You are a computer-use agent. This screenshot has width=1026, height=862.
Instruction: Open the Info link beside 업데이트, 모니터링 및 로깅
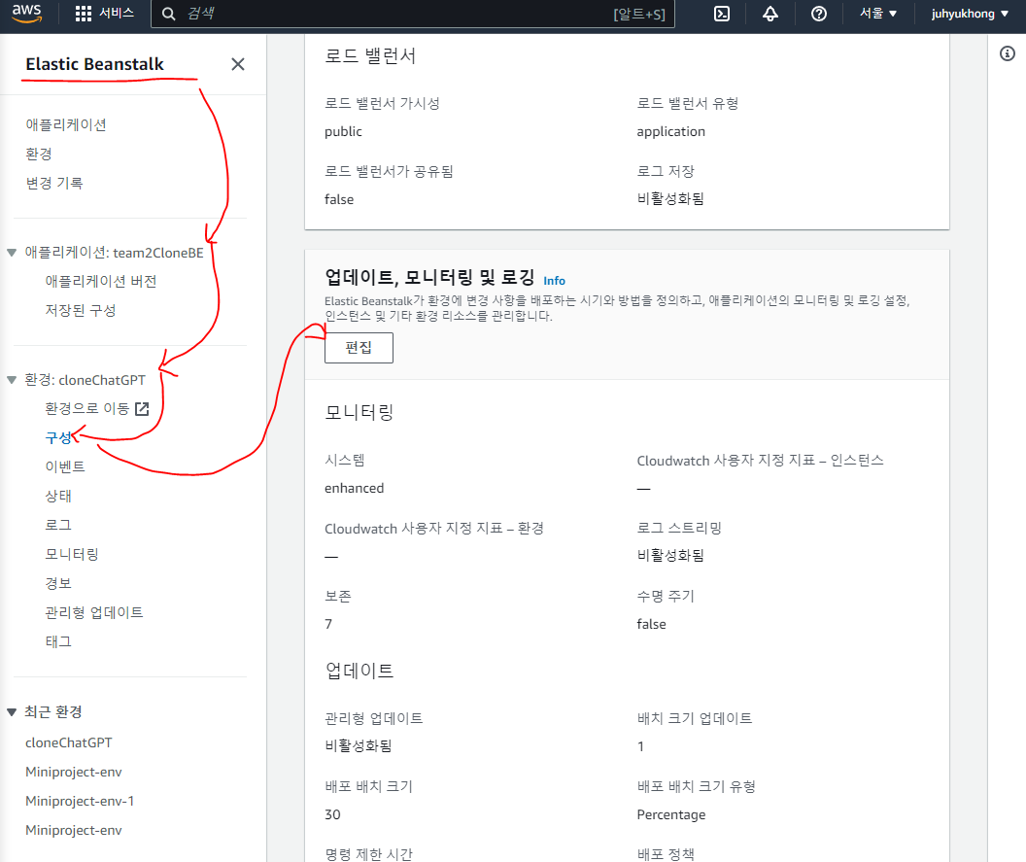tap(554, 281)
